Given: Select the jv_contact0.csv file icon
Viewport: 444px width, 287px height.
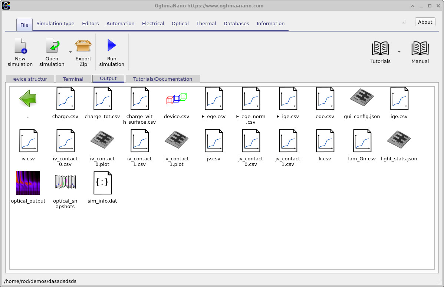Looking at the screenshot, I should pyautogui.click(x=251, y=140).
